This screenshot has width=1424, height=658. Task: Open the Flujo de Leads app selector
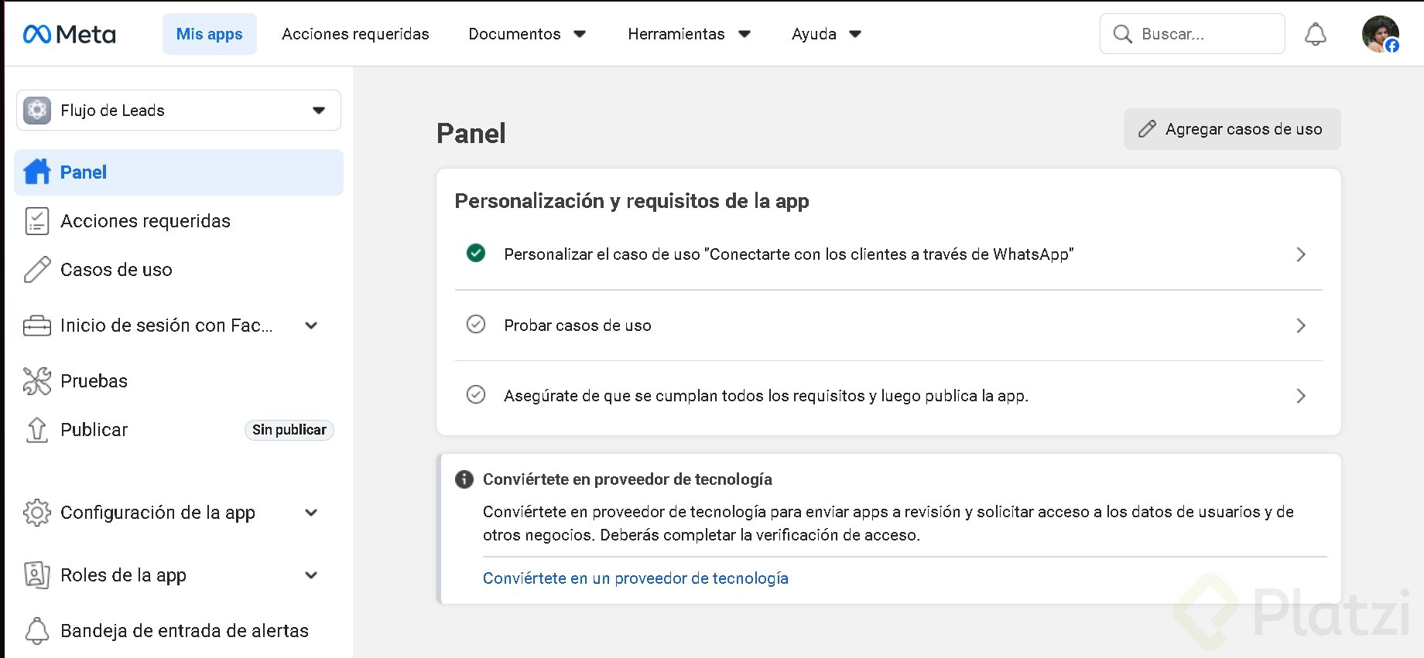(179, 111)
